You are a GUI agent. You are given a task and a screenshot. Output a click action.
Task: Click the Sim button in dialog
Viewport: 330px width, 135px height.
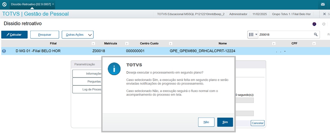pos(225,122)
